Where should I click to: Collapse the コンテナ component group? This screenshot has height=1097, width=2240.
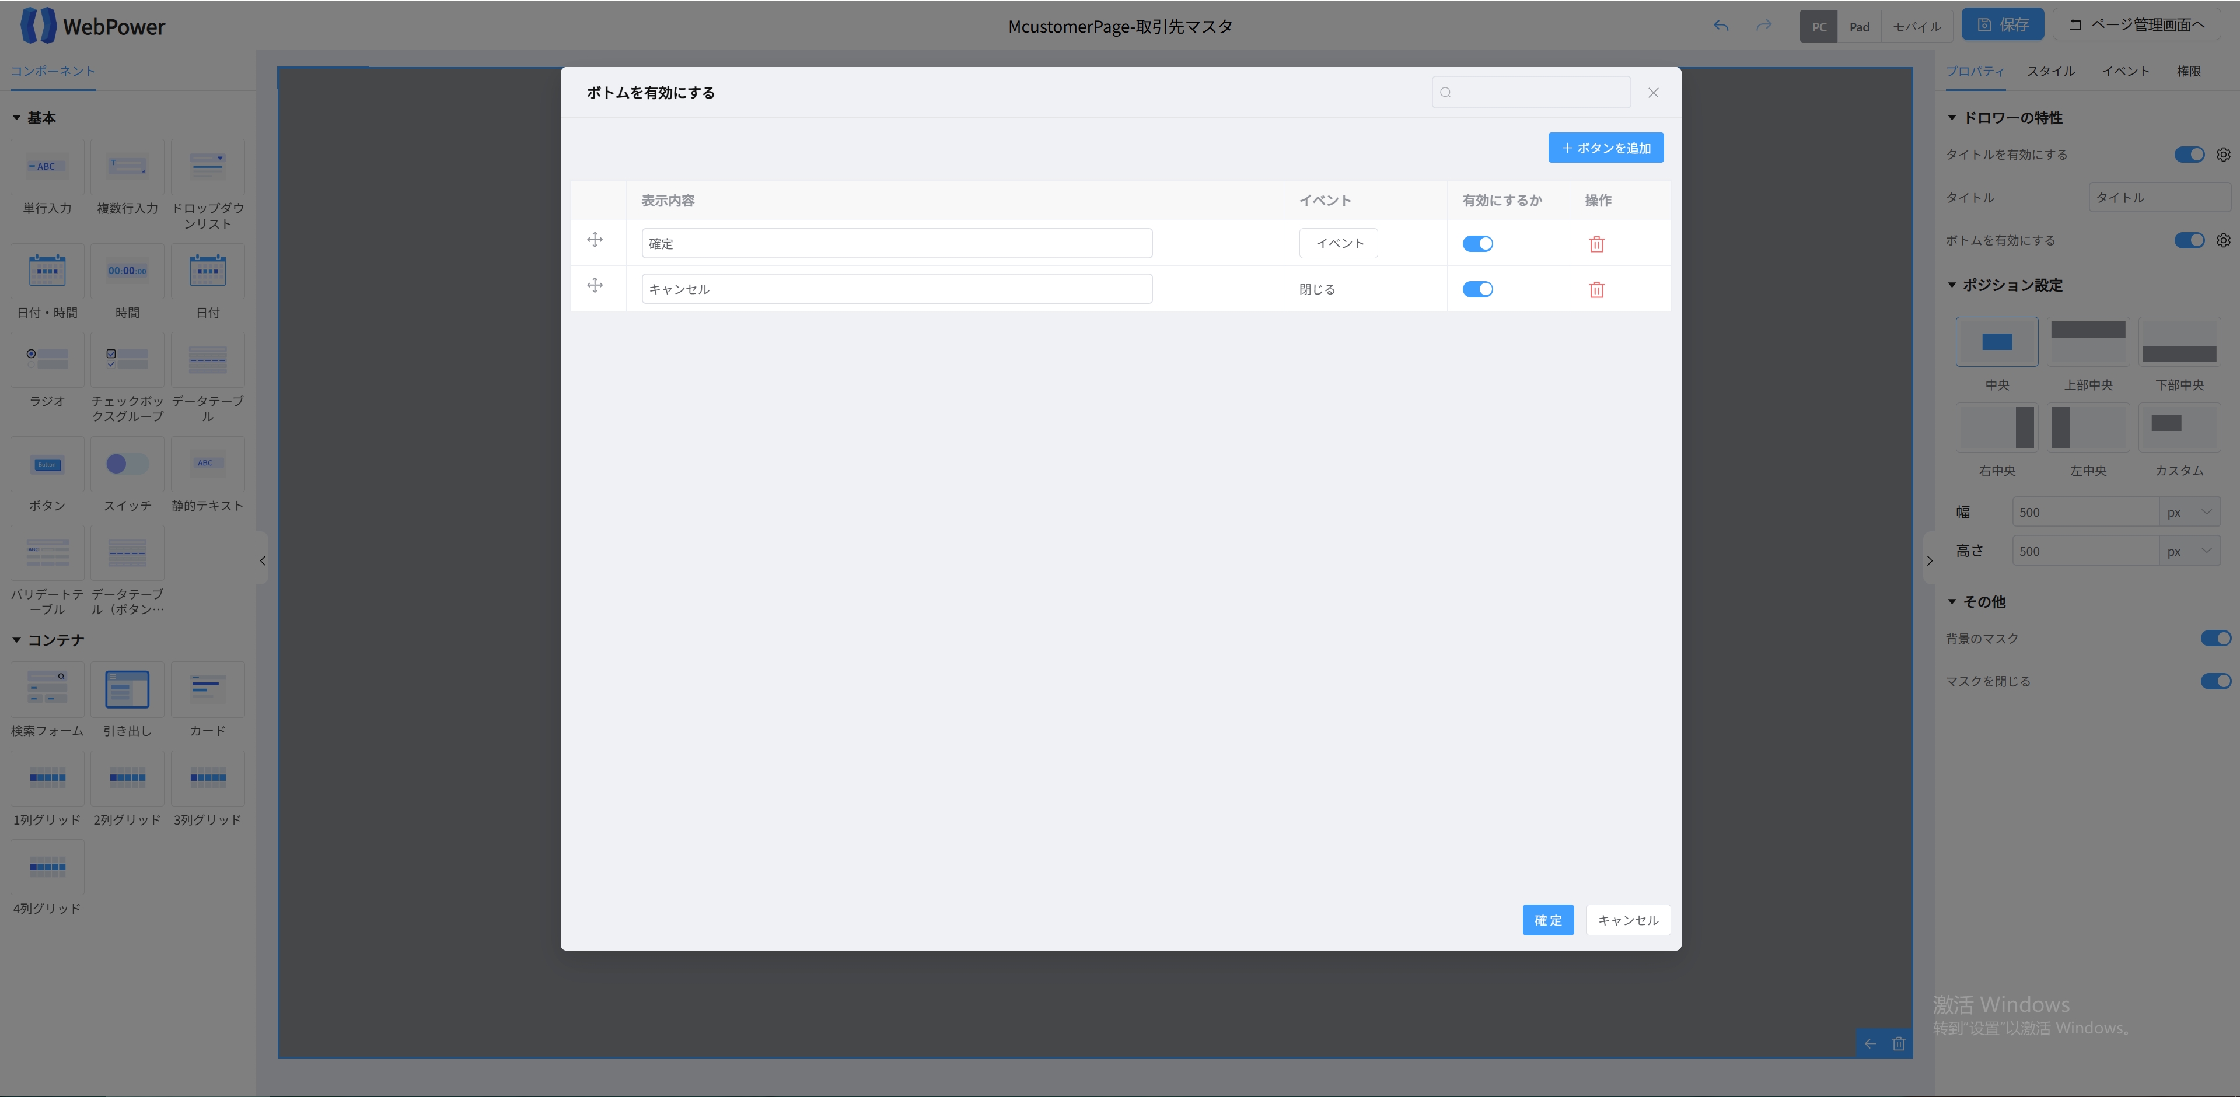pyautogui.click(x=16, y=640)
